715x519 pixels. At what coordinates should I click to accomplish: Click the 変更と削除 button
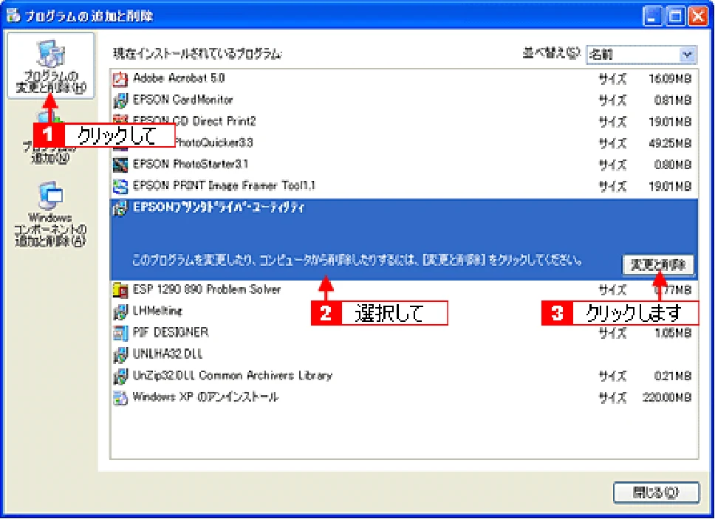658,265
